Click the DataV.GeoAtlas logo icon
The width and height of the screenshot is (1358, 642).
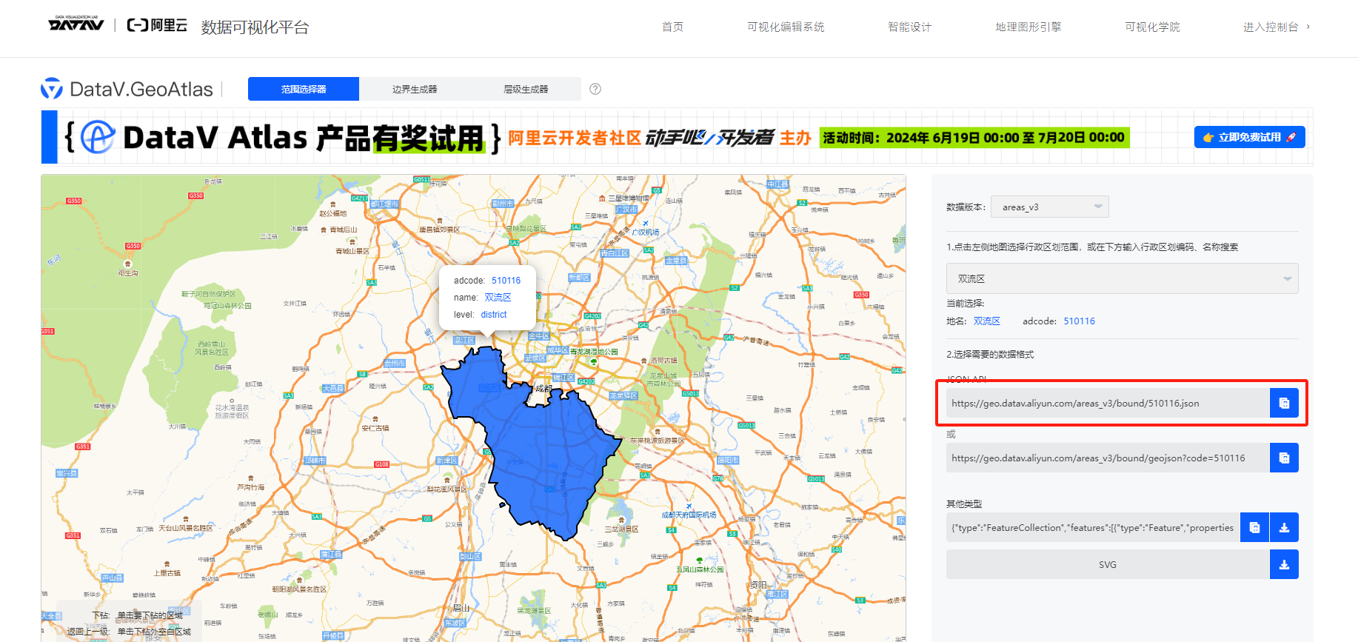(x=52, y=89)
